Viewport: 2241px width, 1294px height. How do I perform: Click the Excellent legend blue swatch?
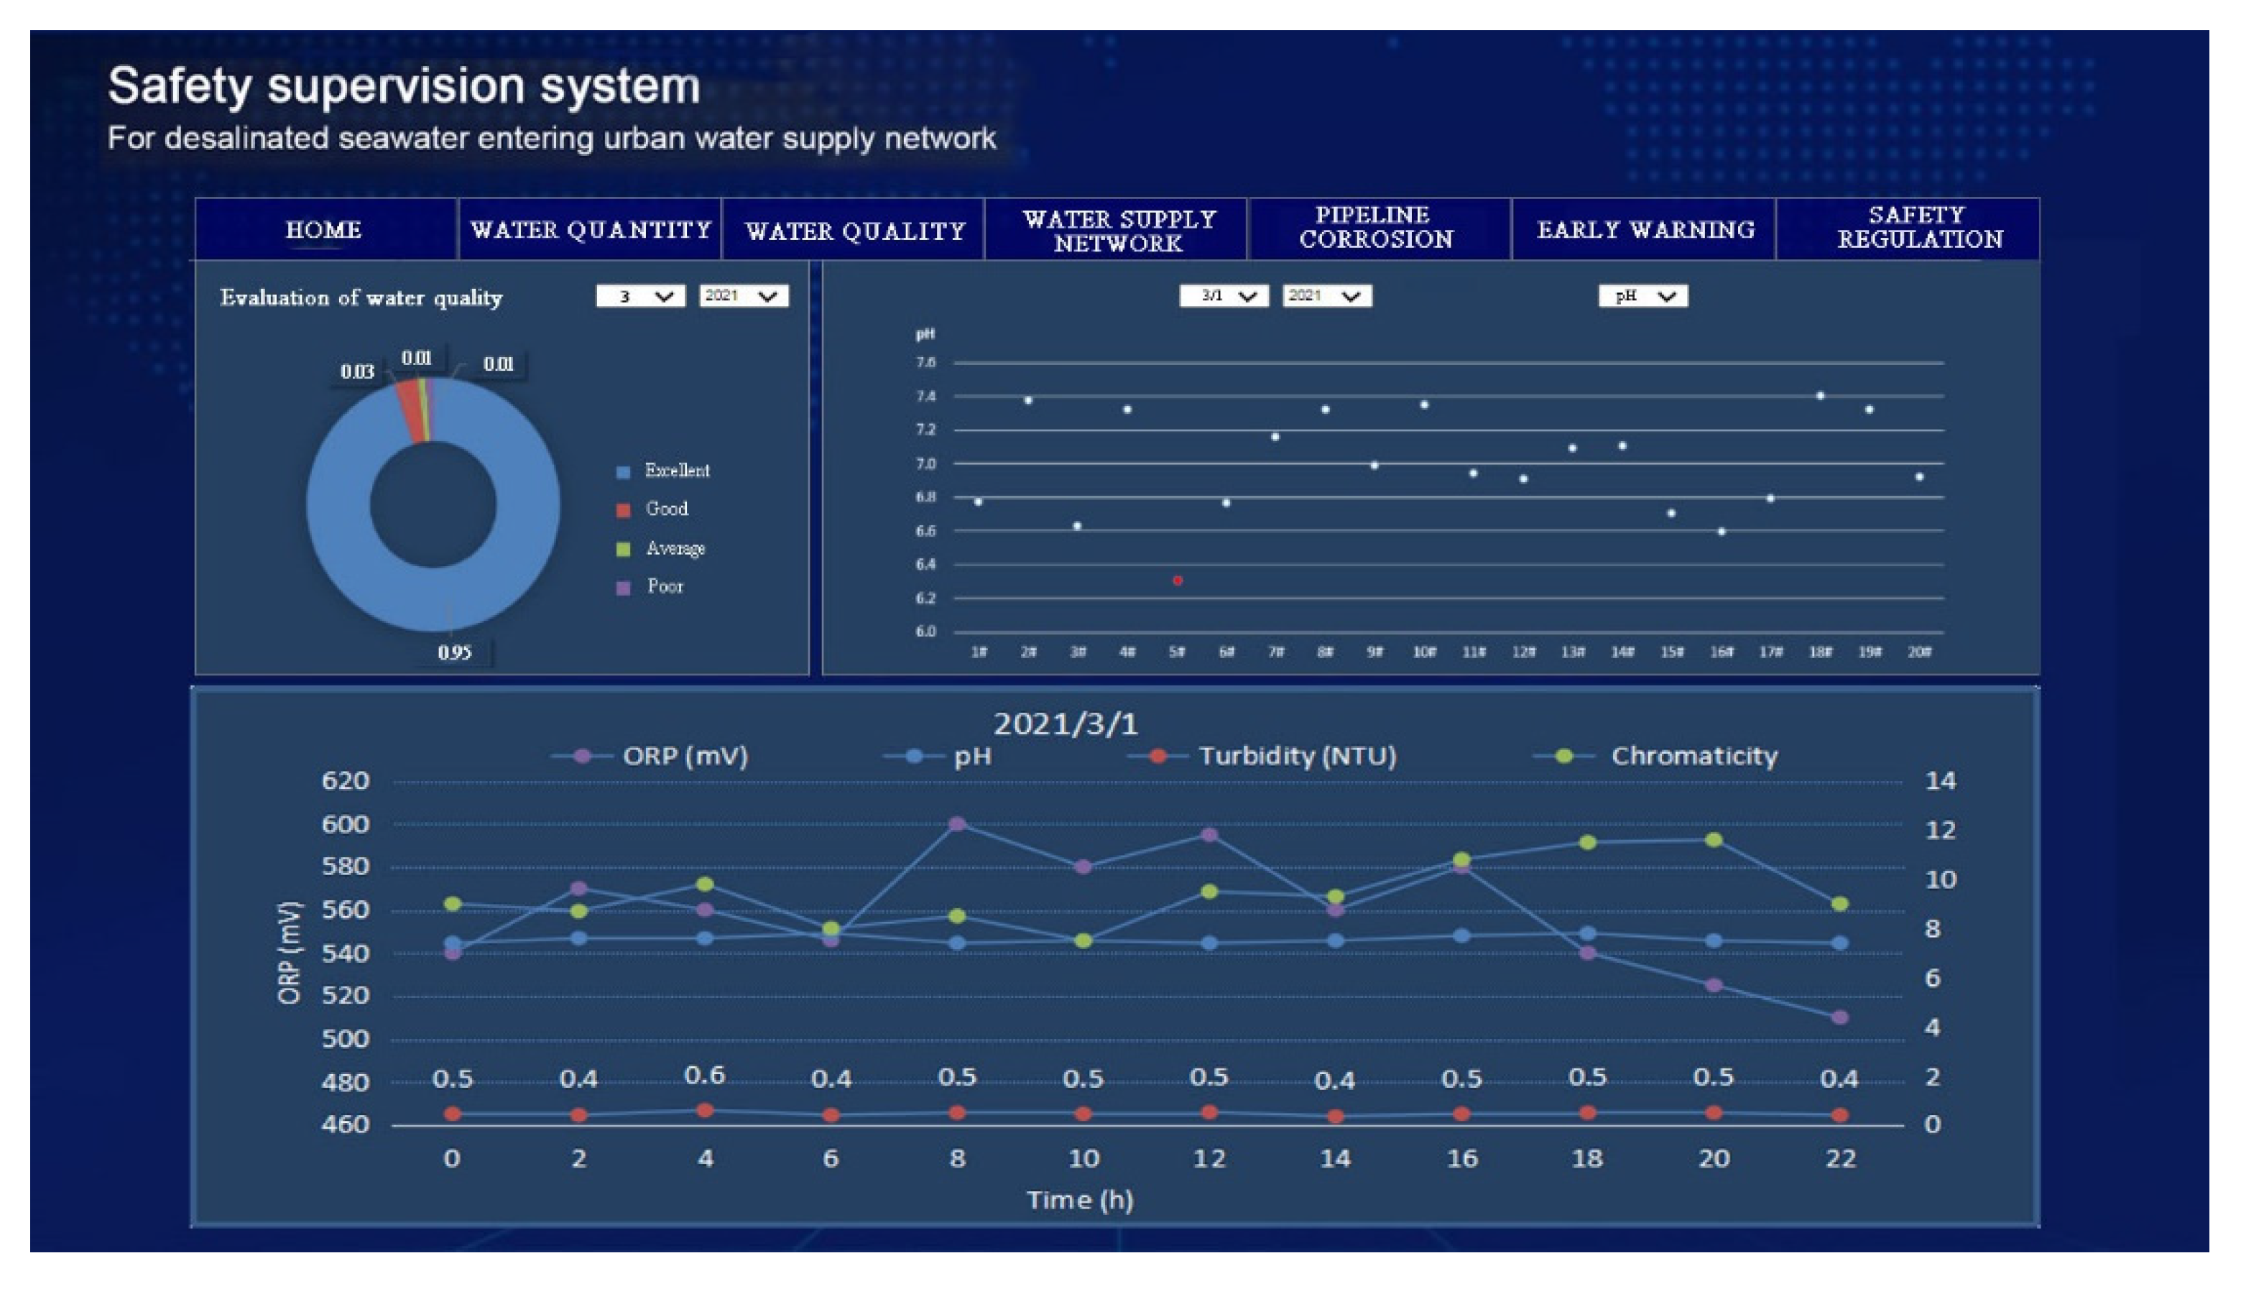point(624,472)
